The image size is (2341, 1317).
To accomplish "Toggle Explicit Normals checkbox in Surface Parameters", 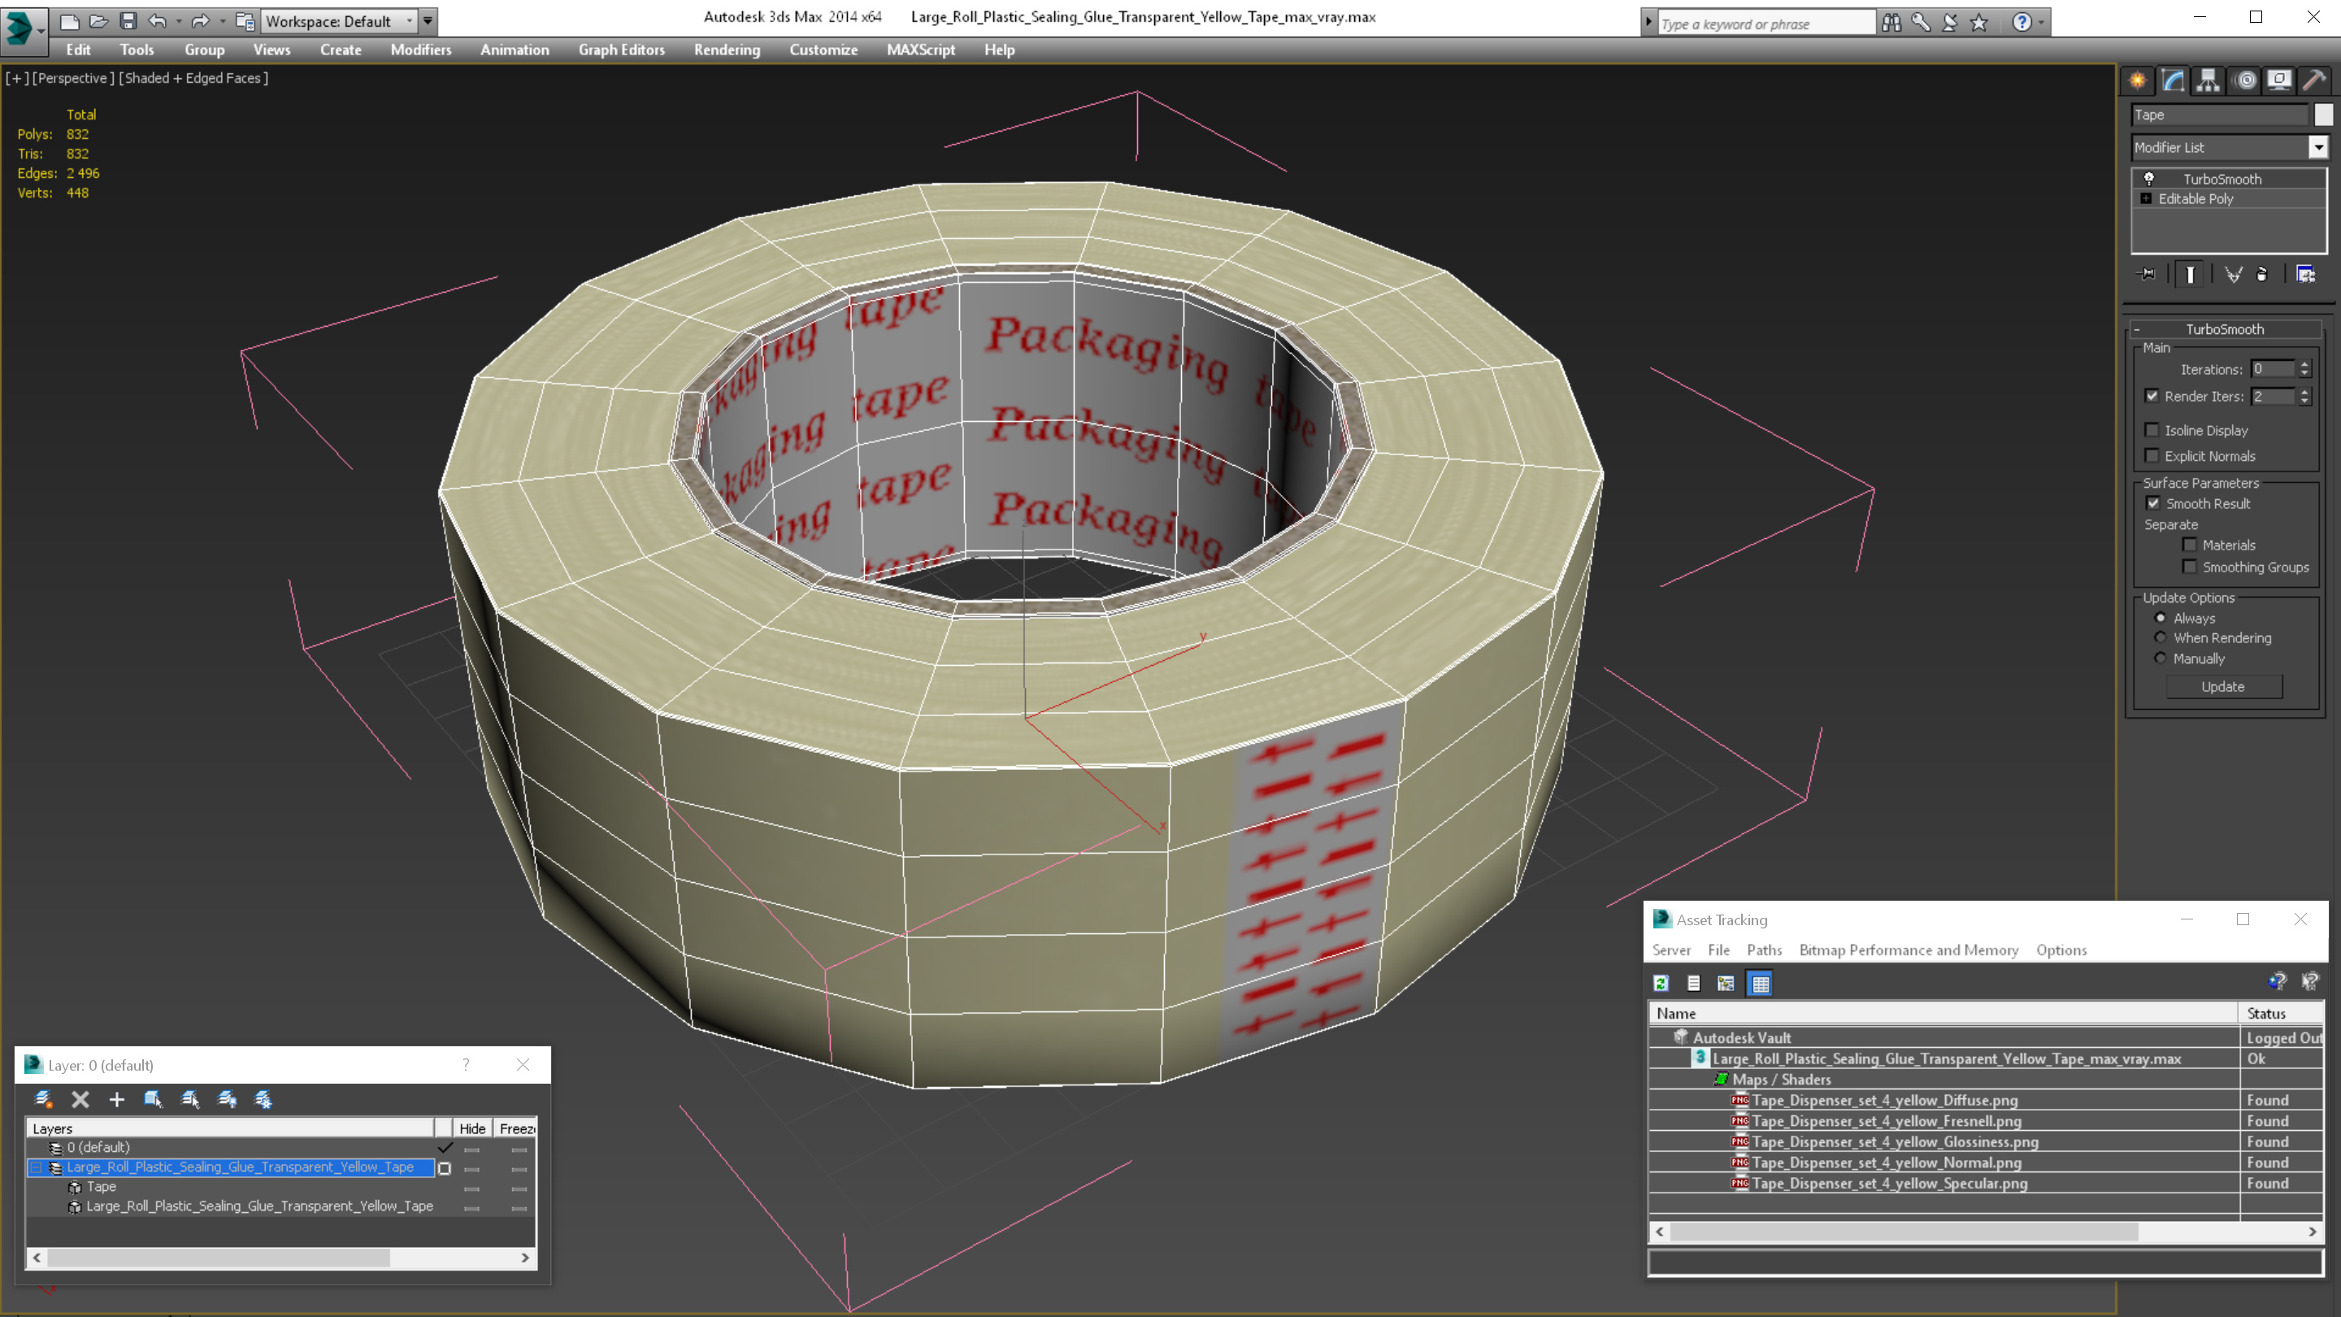I will [x=2153, y=455].
